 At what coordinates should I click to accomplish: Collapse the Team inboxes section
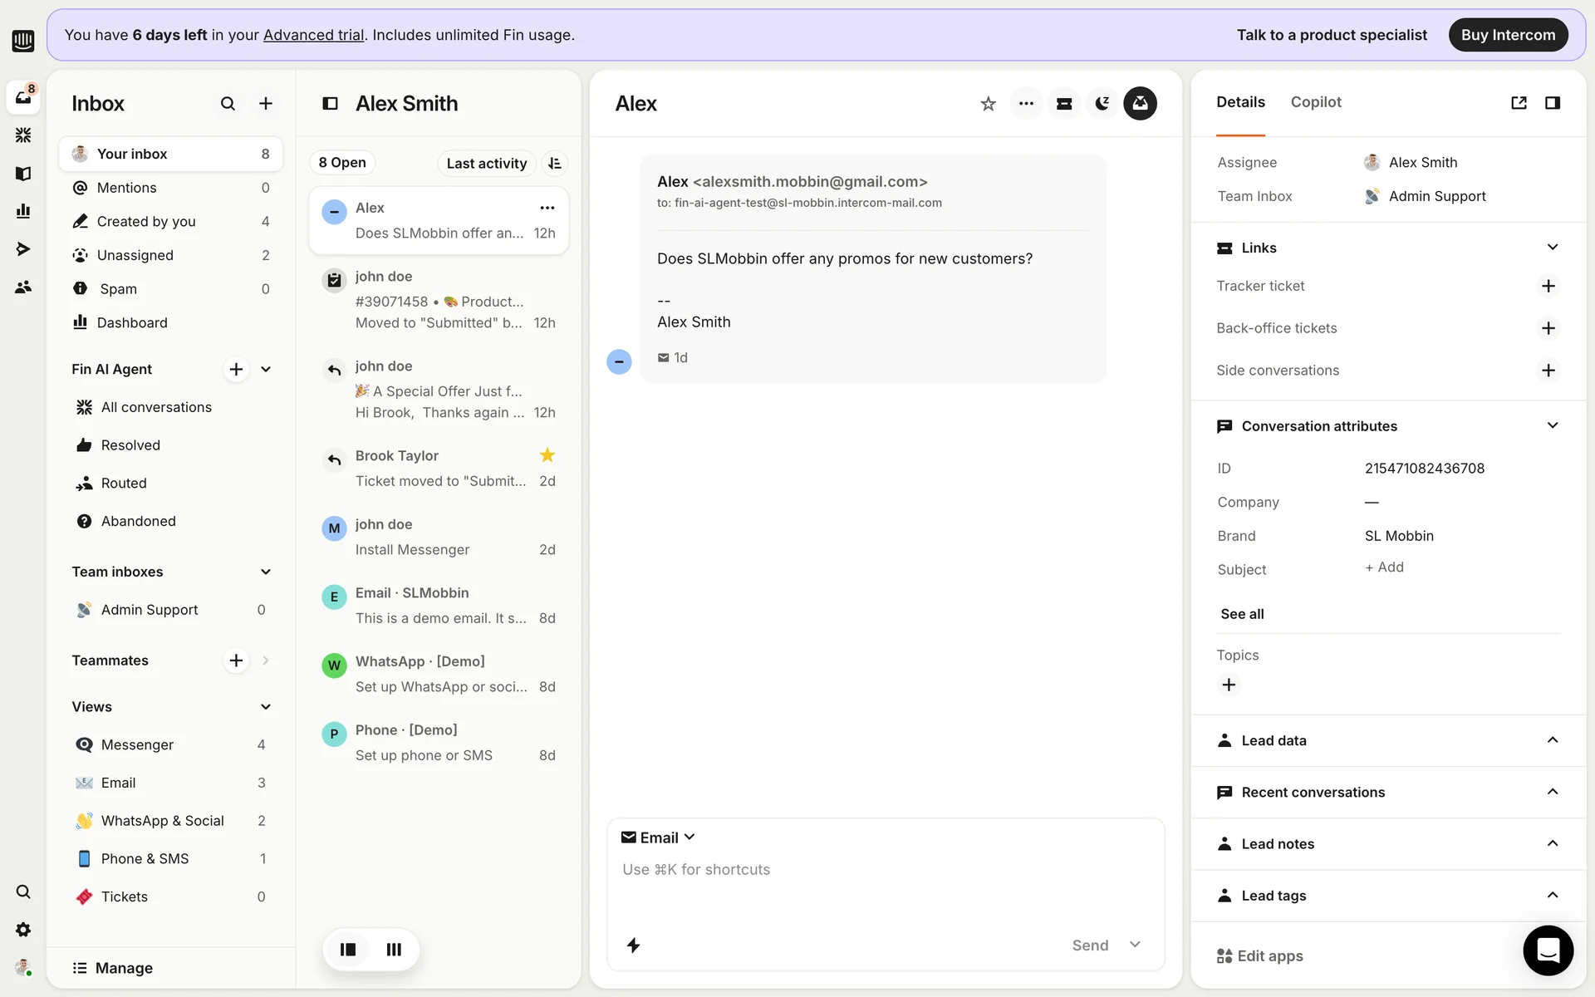[266, 572]
